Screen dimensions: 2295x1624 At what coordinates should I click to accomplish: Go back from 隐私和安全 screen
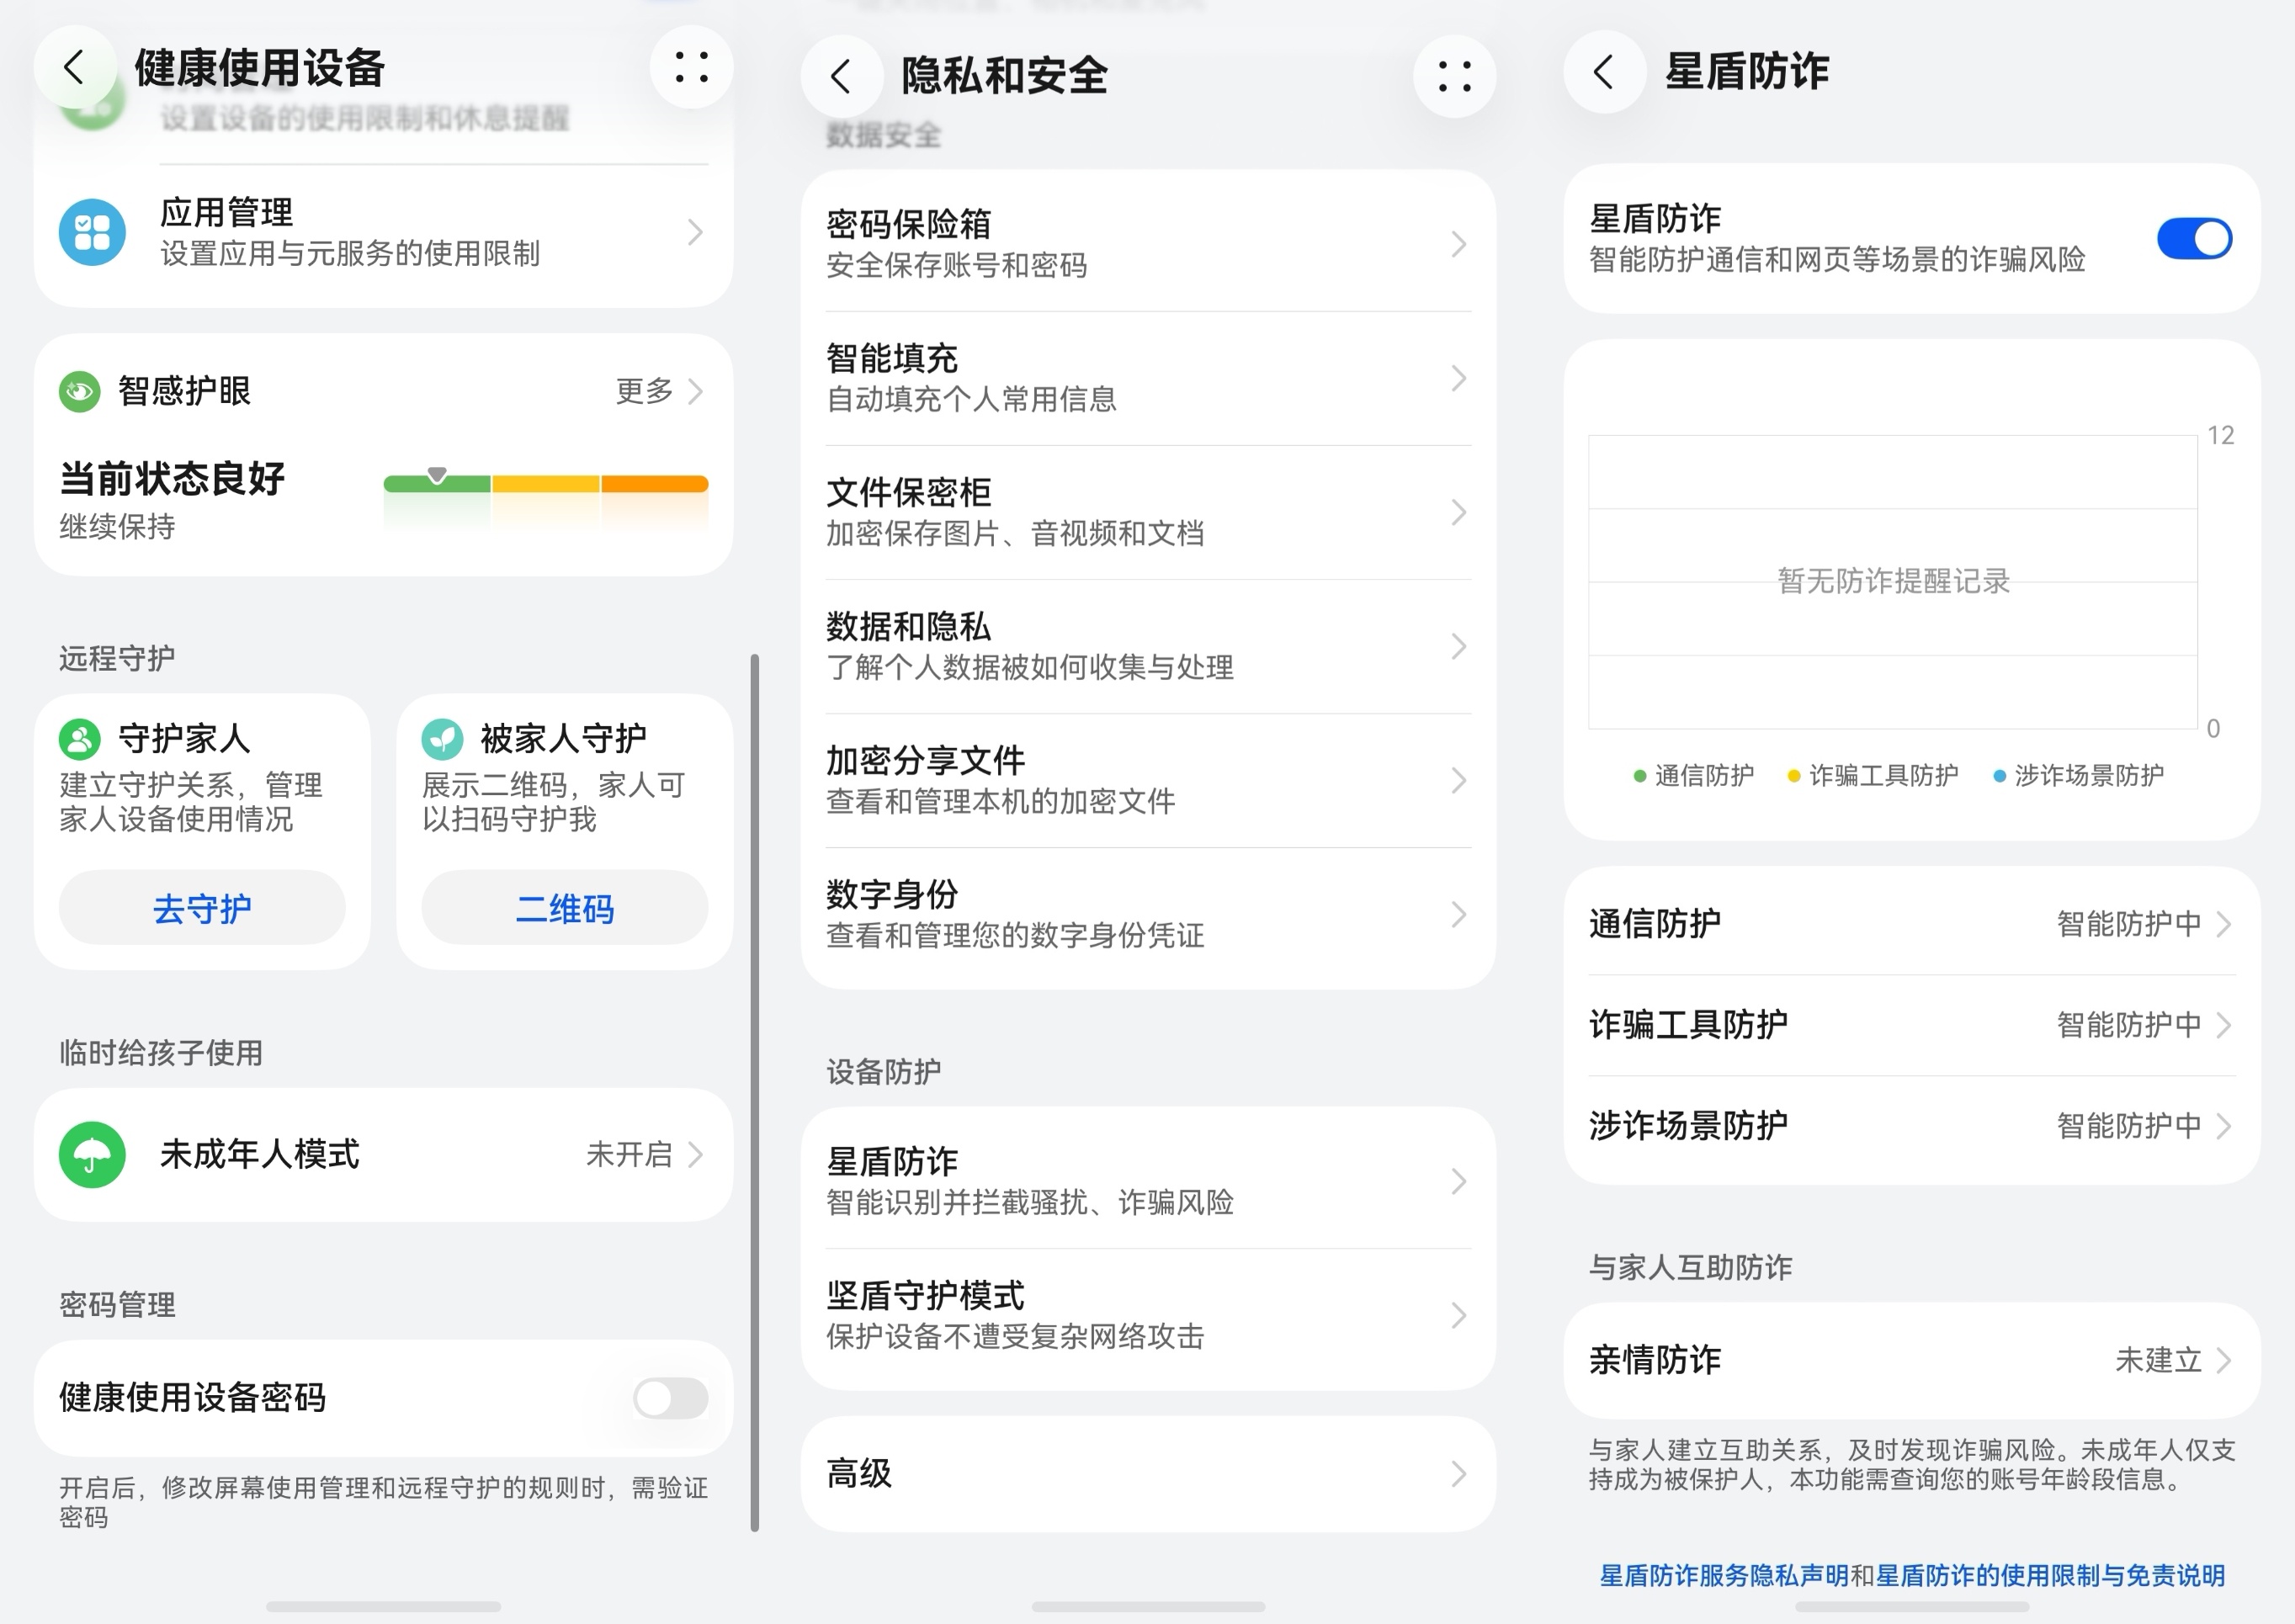pyautogui.click(x=841, y=76)
